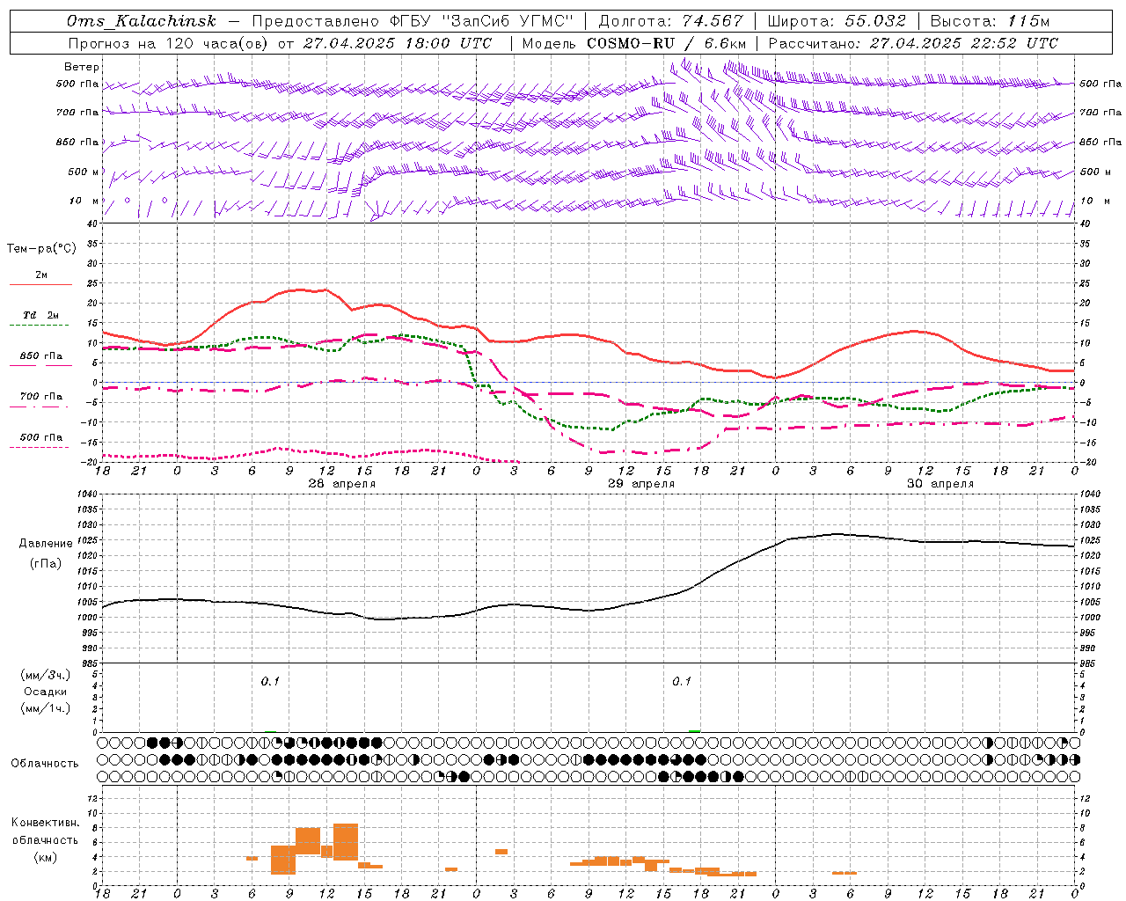
Task: Click the "29 апреля" date label
Action: pyautogui.click(x=641, y=484)
